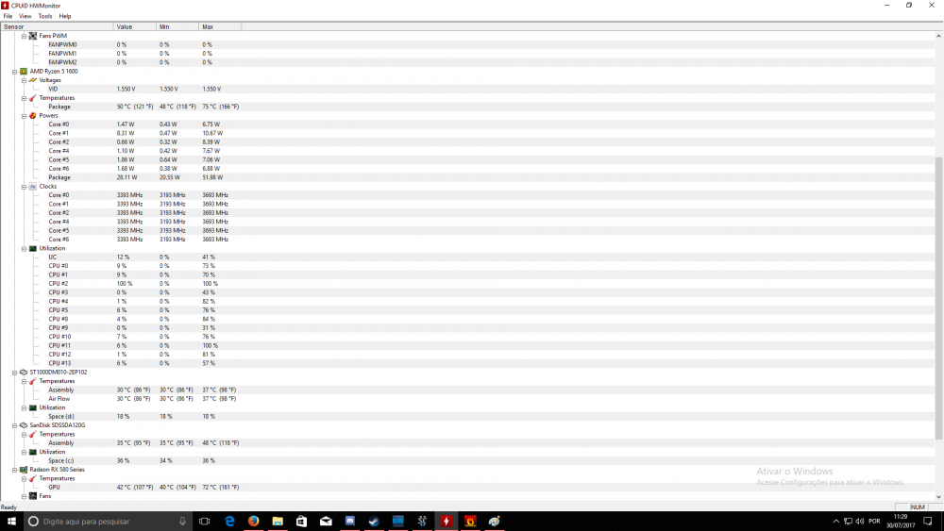Collapse the Fans PWM node
Image resolution: width=944 pixels, height=531 pixels.
pyautogui.click(x=25, y=36)
